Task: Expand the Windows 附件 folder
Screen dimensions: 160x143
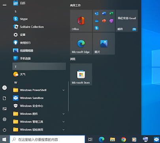Action: pos(39,114)
